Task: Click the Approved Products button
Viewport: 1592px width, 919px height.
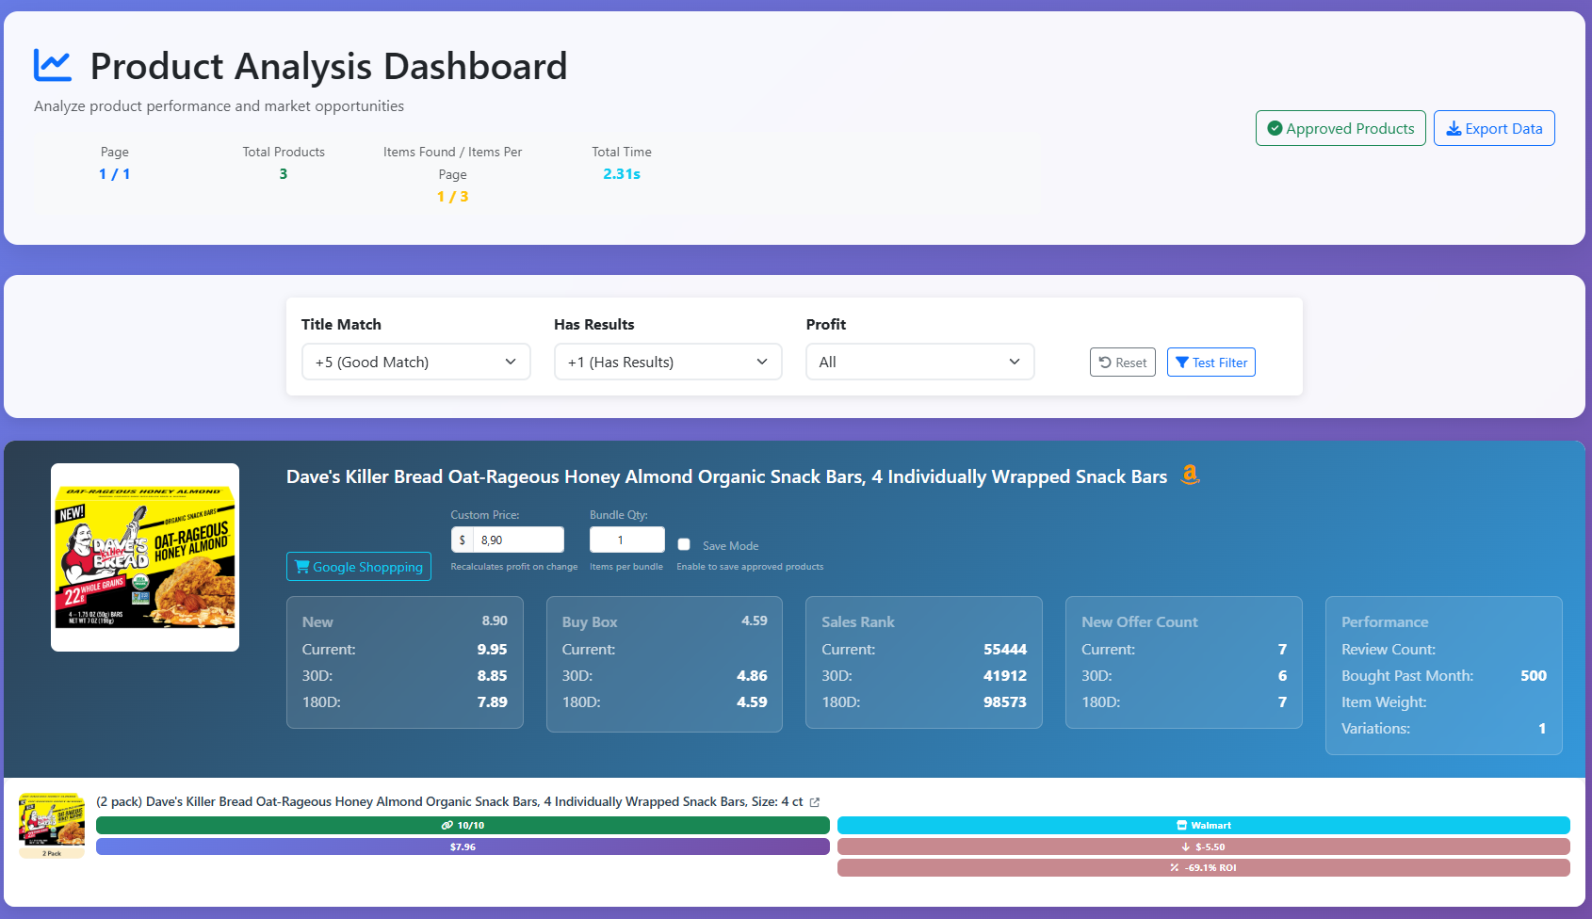Action: 1340,128
